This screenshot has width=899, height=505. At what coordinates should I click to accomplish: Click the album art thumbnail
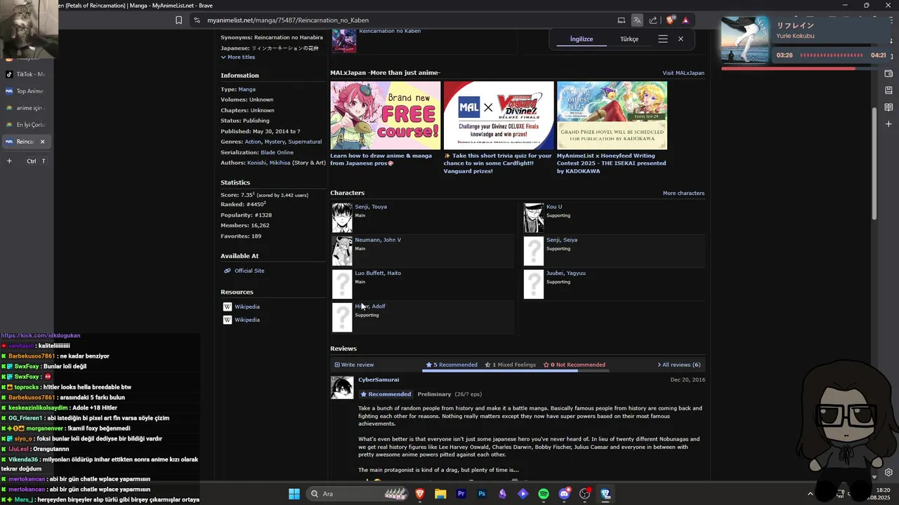click(745, 39)
